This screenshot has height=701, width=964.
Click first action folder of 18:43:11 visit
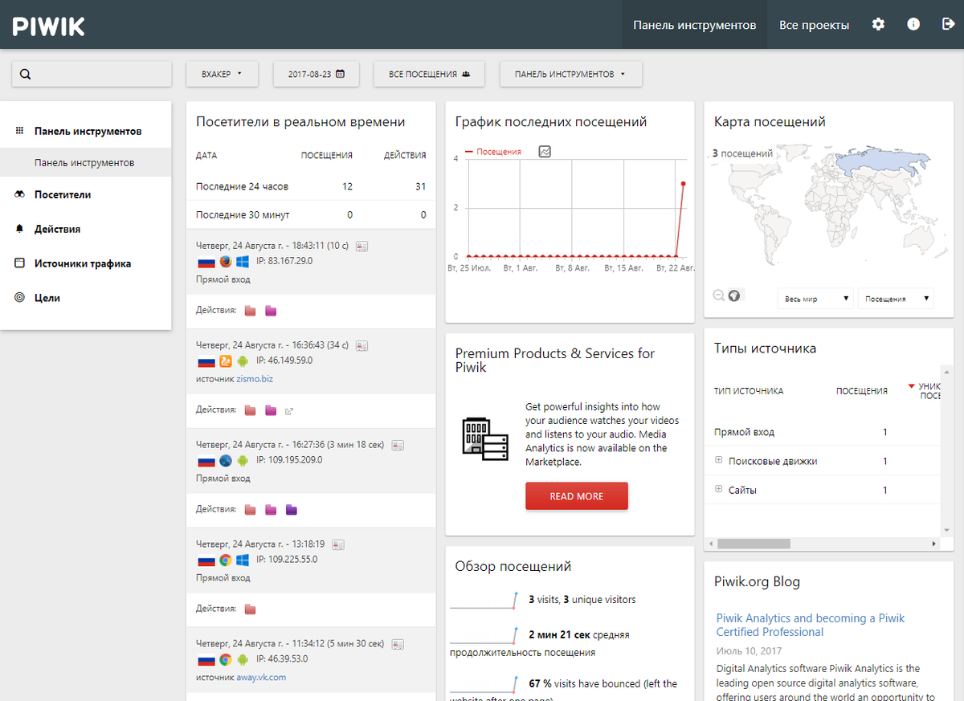251,311
